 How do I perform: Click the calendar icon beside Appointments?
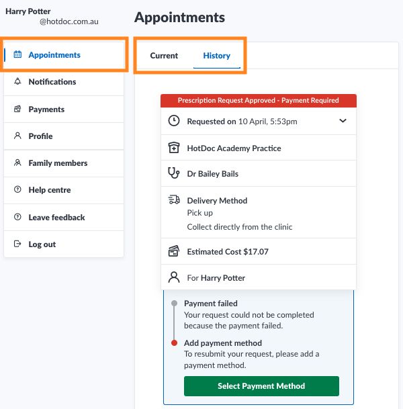pos(17,55)
